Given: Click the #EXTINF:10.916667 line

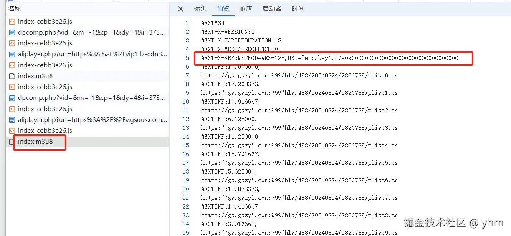Looking at the screenshot, I should coord(230,102).
